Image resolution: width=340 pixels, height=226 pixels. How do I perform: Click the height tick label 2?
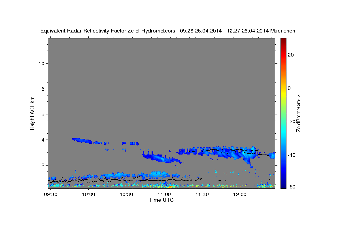pos(43,165)
